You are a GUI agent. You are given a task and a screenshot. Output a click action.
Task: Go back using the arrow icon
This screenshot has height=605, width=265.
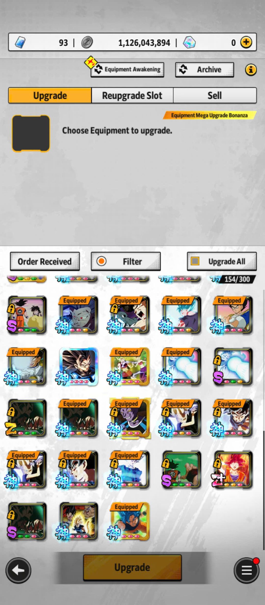(18, 570)
